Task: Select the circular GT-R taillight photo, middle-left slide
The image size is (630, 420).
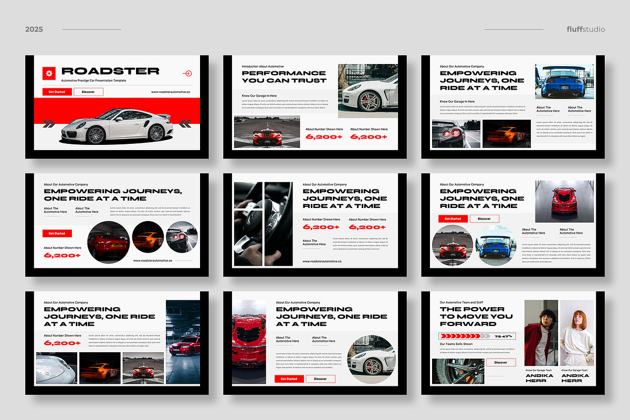Action: tap(182, 237)
